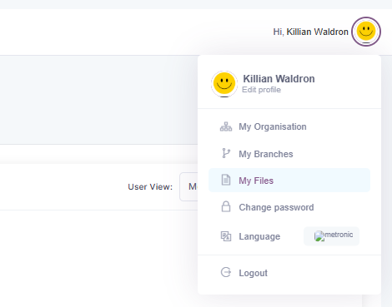Click the My Files document icon
Screen dimensions: 392x307
pos(226,180)
